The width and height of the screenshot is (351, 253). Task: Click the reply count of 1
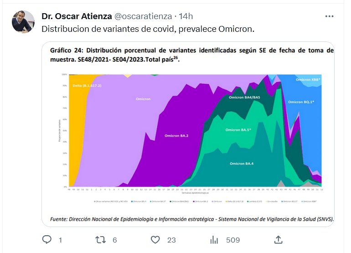(60, 240)
